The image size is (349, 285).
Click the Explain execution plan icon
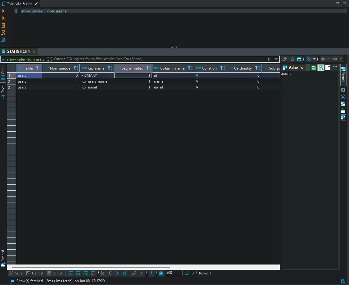click(3, 40)
